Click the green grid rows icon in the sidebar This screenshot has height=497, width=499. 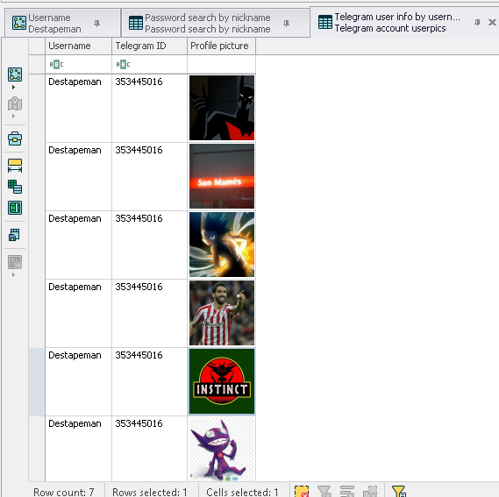tap(15, 187)
